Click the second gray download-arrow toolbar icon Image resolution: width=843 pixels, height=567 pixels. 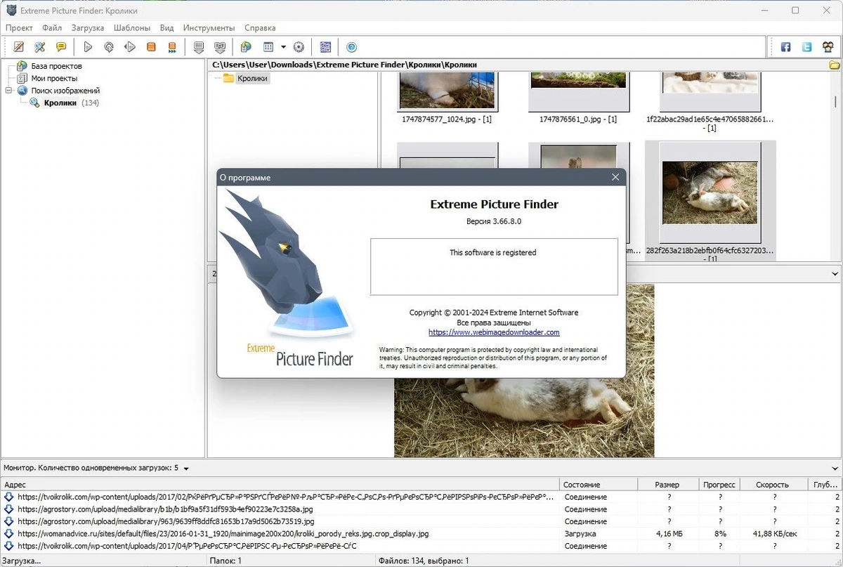(x=220, y=47)
